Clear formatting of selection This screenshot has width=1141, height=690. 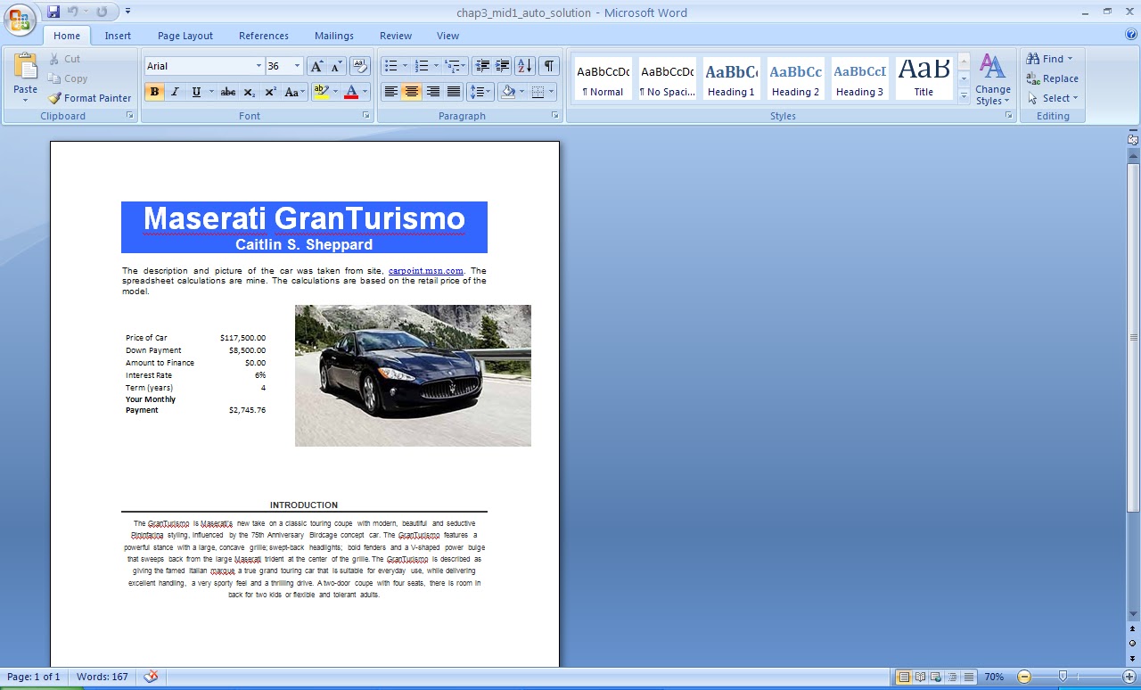tap(360, 66)
